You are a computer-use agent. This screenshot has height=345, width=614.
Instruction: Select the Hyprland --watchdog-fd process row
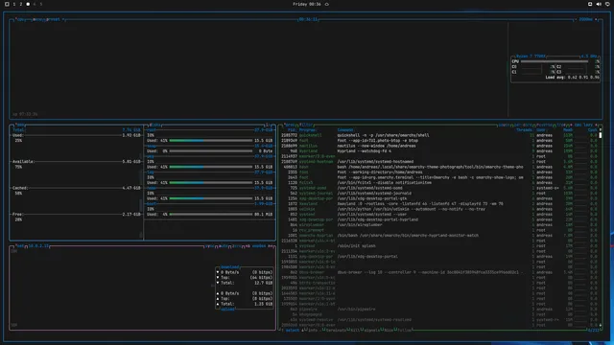tap(439, 151)
